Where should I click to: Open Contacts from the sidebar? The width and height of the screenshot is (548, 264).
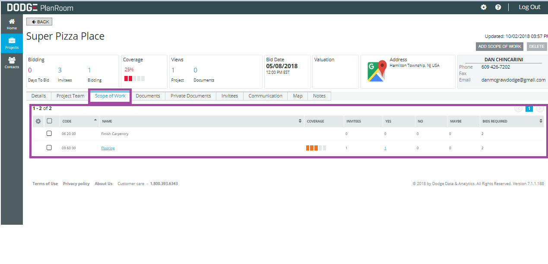(12, 63)
